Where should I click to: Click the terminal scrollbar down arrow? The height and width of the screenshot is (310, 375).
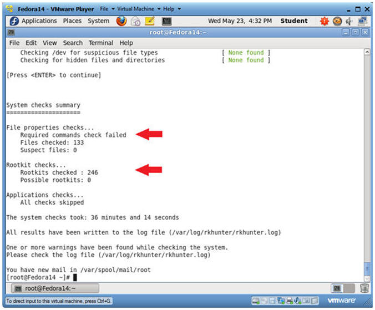pos(367,278)
